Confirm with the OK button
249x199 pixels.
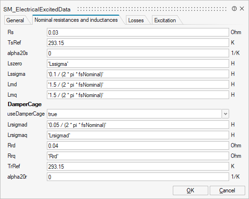point(190,190)
